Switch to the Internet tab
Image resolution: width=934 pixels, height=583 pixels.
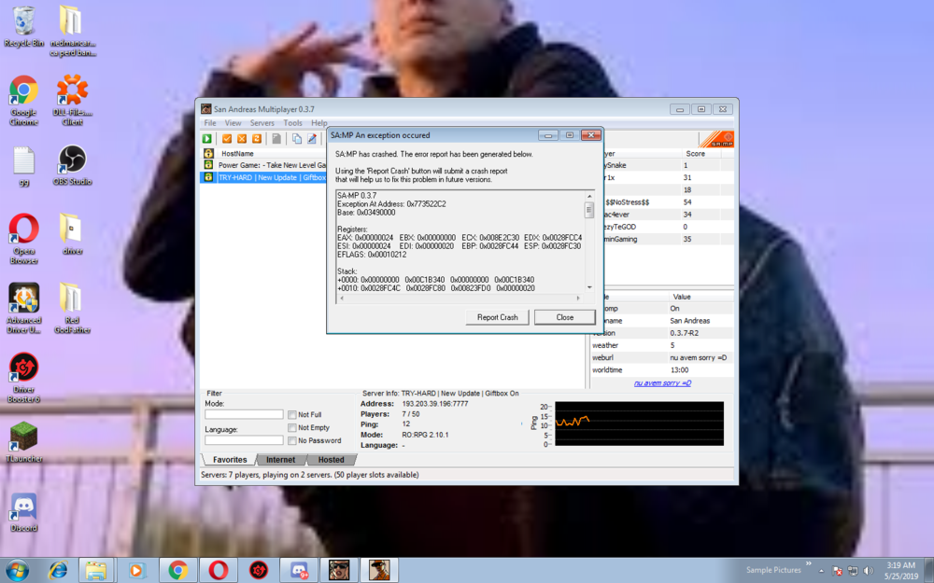280,460
